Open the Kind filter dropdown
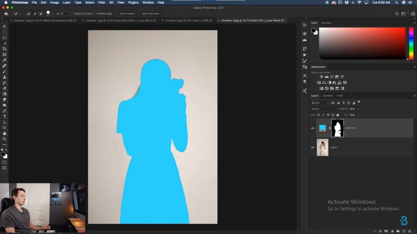 tap(320, 103)
